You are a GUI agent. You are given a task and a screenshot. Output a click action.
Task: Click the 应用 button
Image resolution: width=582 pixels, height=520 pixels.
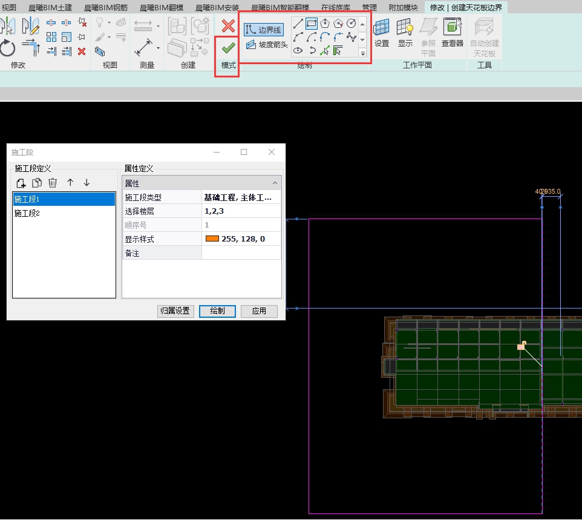click(259, 311)
